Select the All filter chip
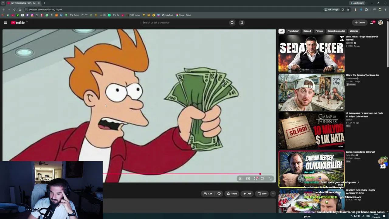 pos(281,31)
